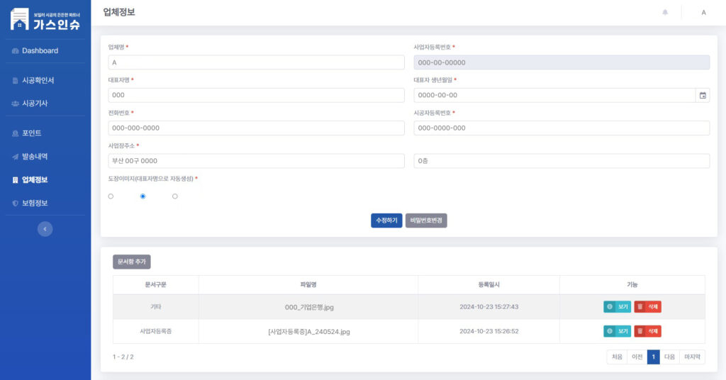Open Dashboard from the sidebar
This screenshot has width=726, height=380.
click(40, 51)
